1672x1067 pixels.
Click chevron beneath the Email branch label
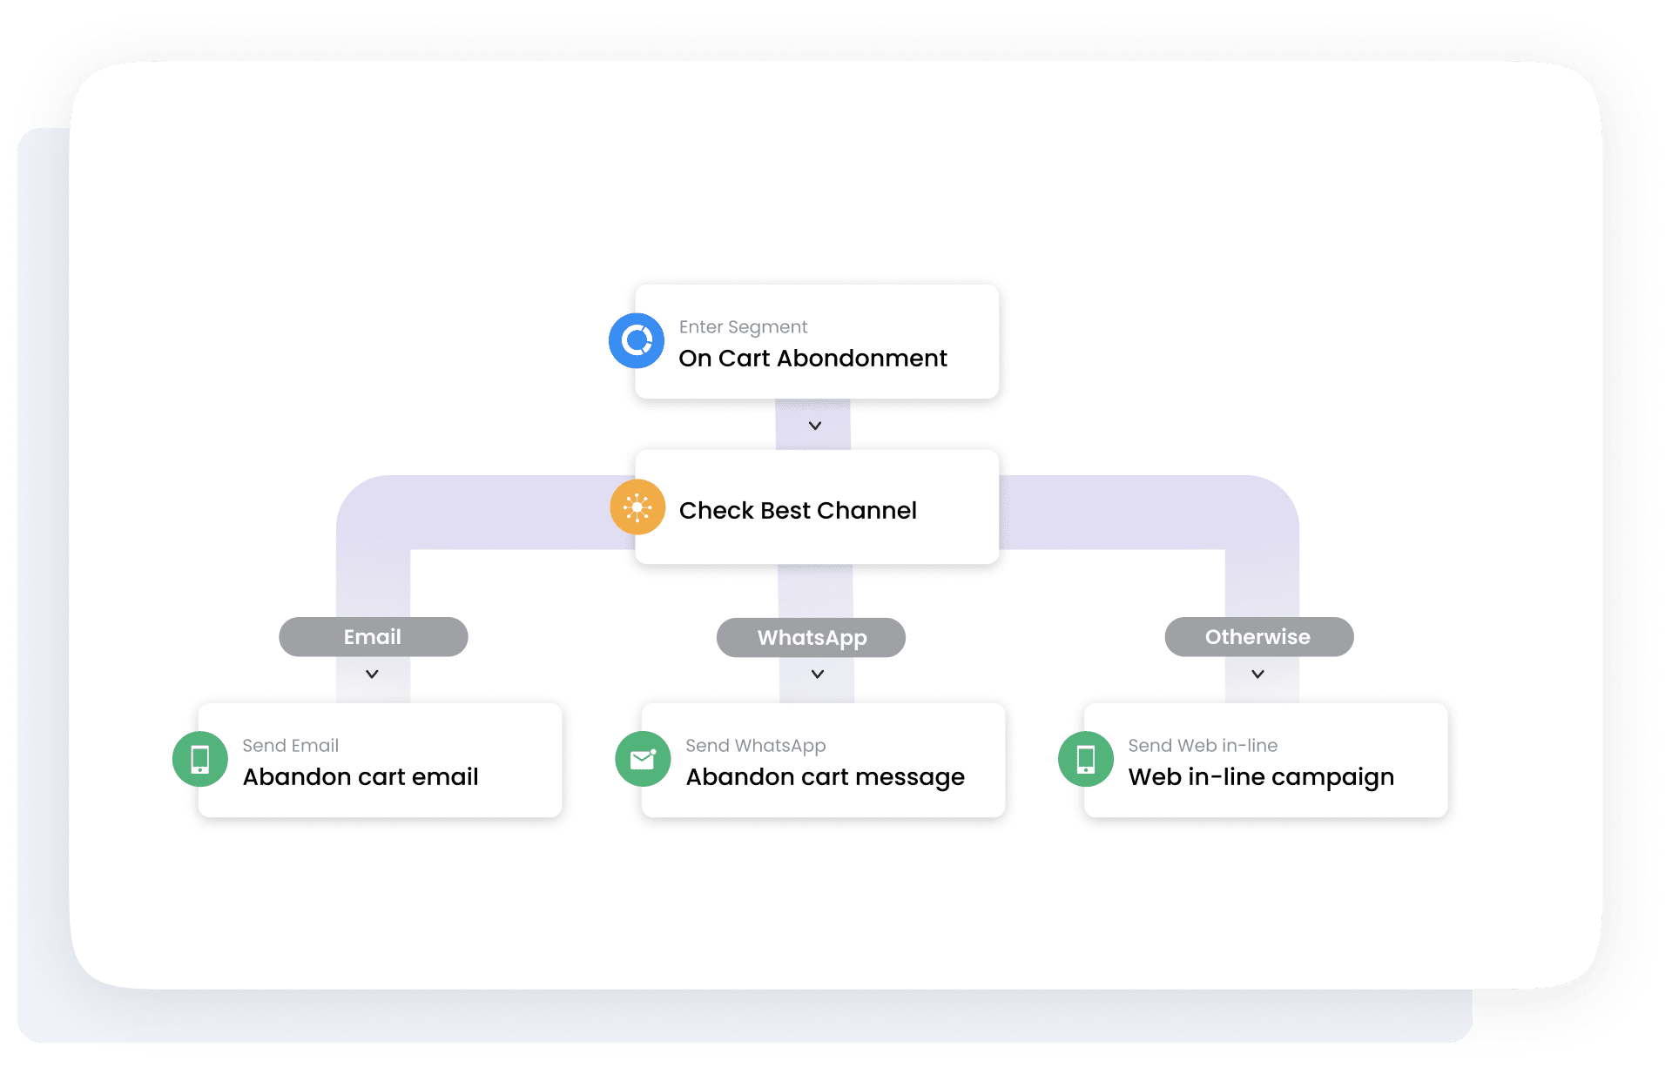(x=372, y=674)
